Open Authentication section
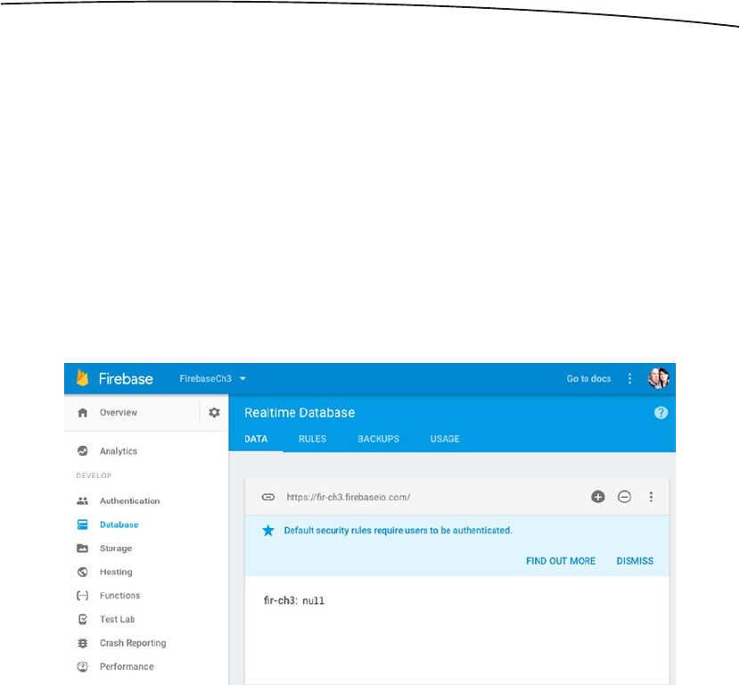The width and height of the screenshot is (740, 685). point(130,501)
